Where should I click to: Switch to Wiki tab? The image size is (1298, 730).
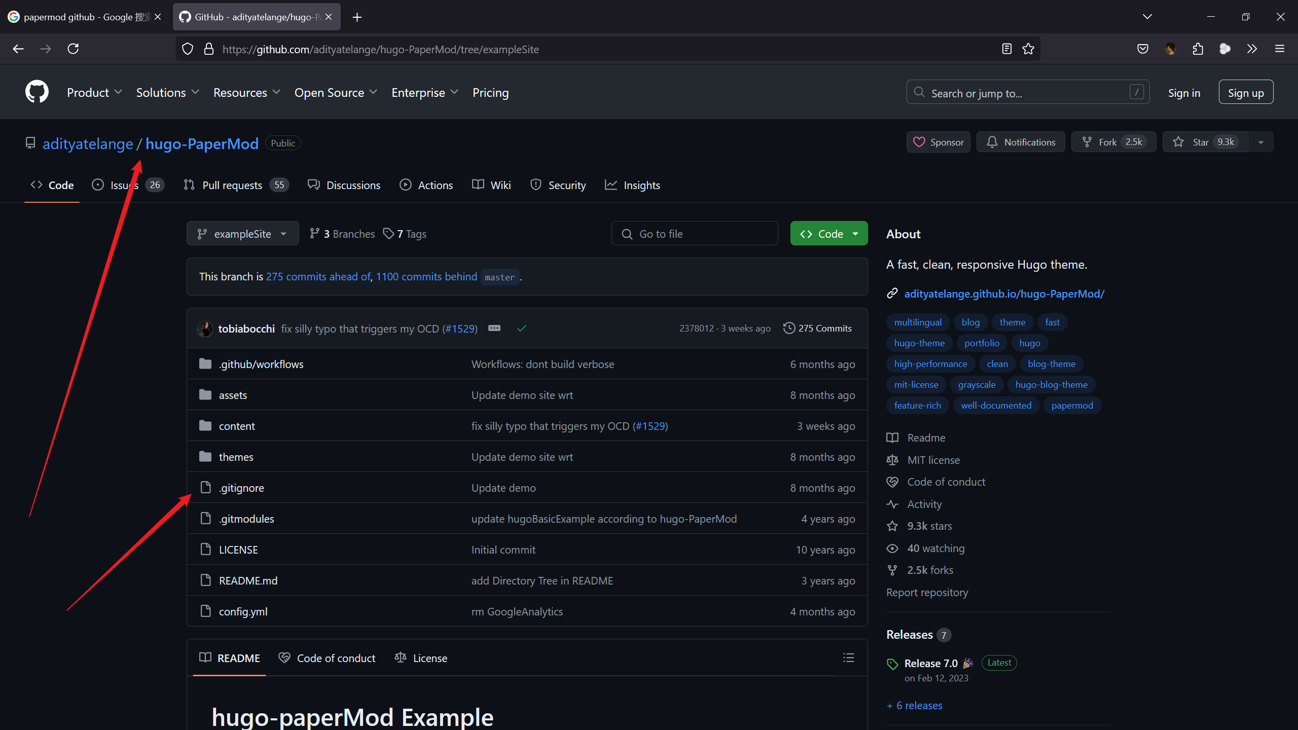(x=491, y=185)
